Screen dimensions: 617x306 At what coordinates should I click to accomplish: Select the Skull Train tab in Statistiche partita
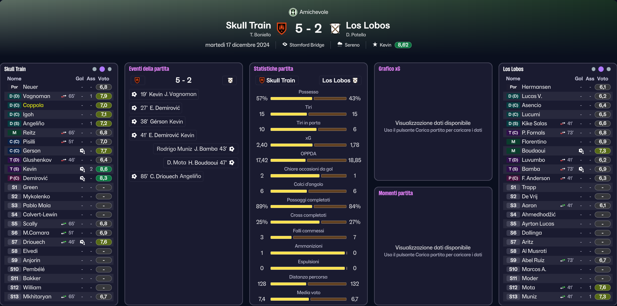277,80
